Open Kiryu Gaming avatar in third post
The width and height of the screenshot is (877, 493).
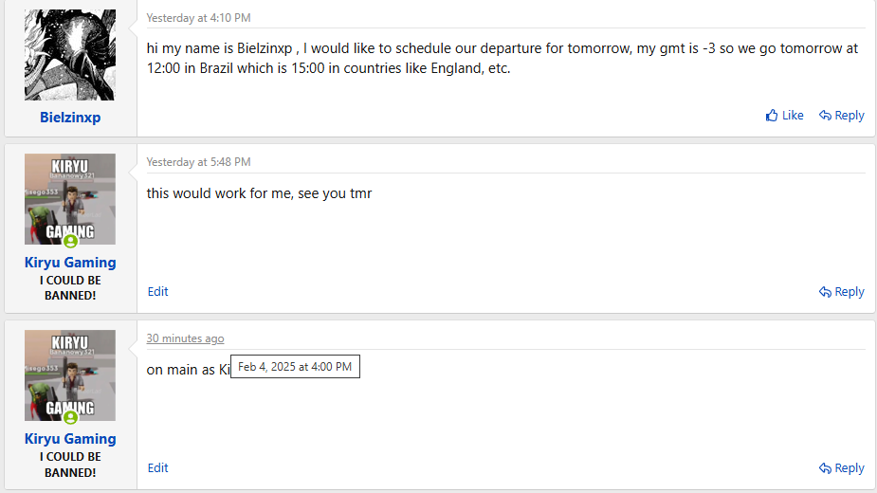tap(70, 375)
